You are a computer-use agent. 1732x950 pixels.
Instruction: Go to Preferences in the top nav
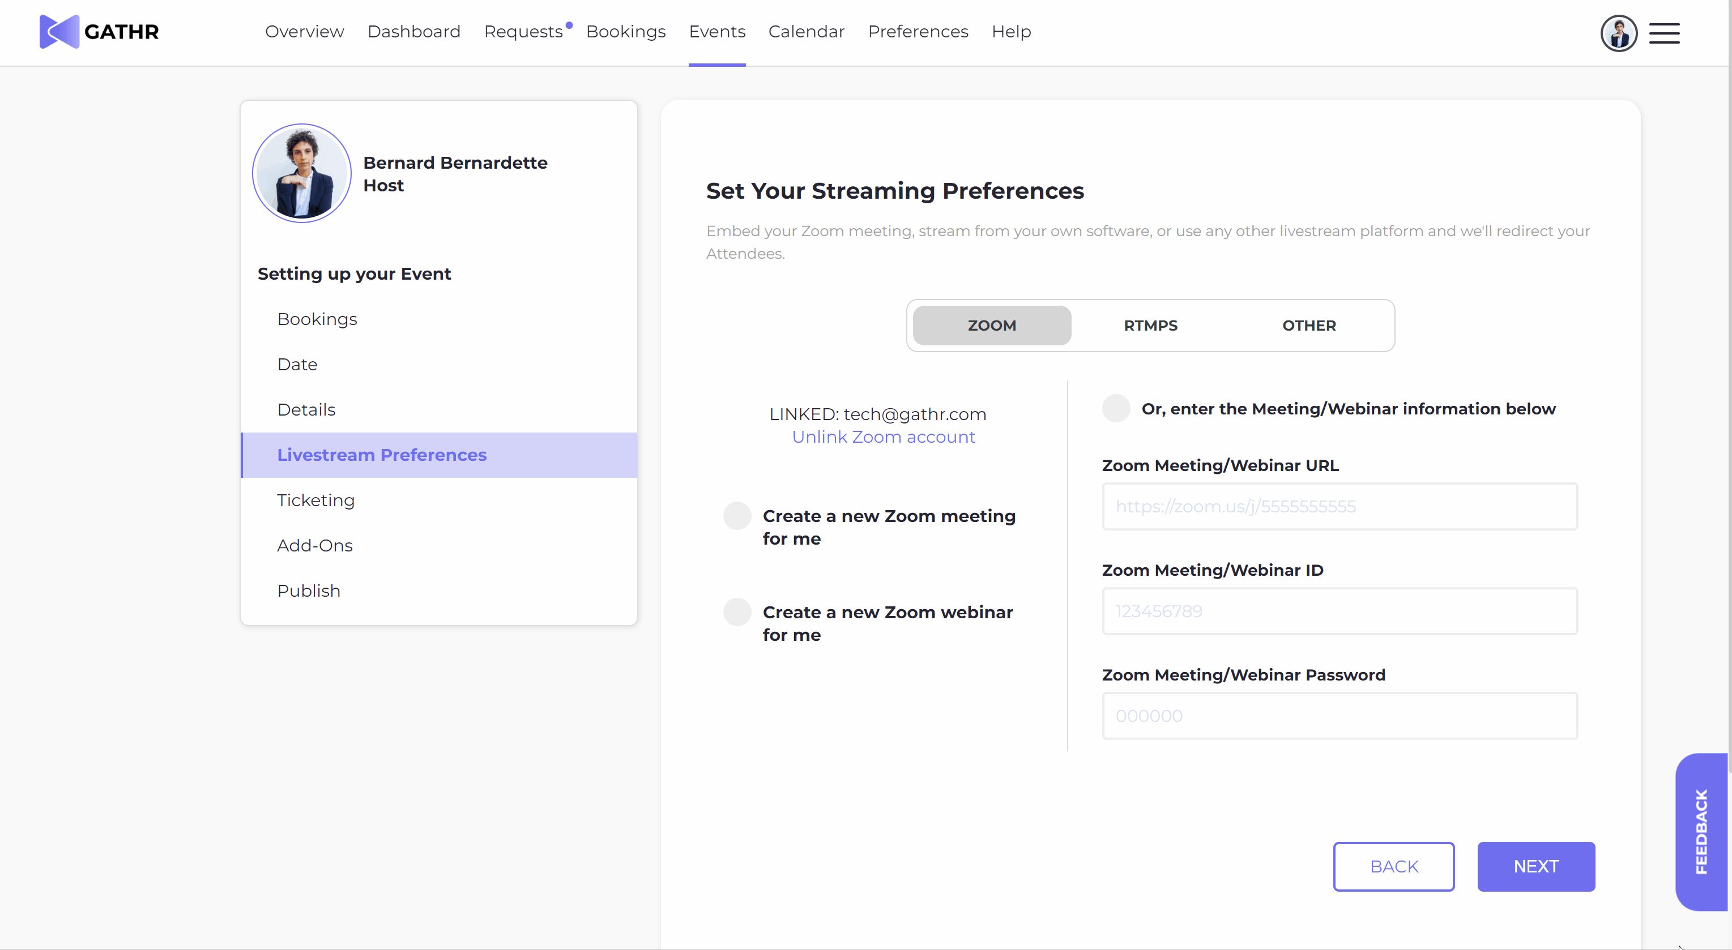click(919, 32)
